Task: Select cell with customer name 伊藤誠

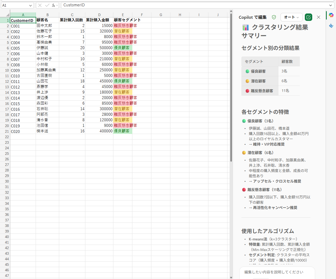Action: 47,48
